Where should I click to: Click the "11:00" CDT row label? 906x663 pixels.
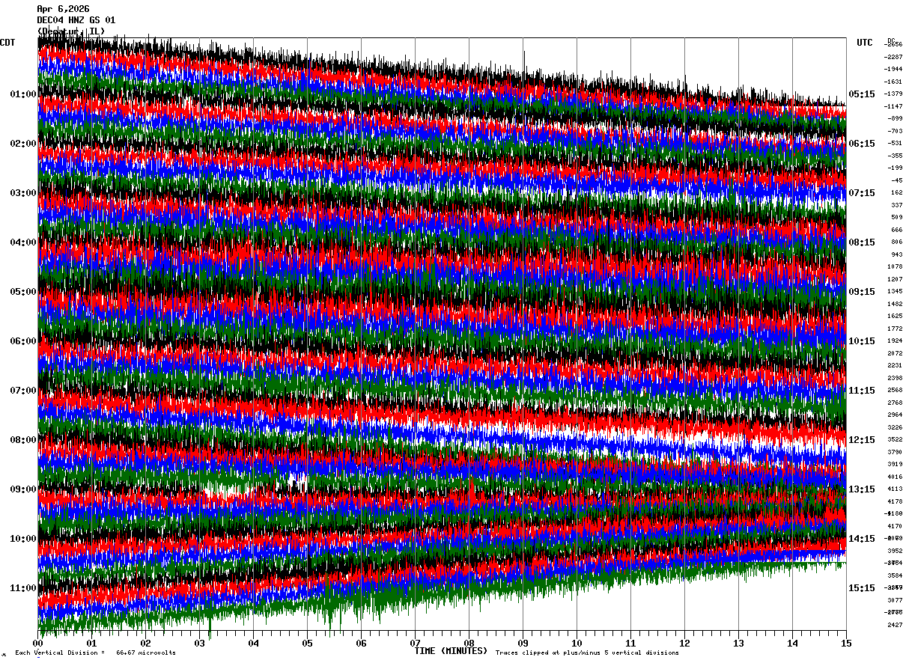[23, 588]
